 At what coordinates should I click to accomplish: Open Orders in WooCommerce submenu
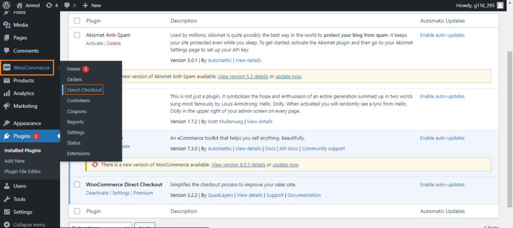pos(75,80)
